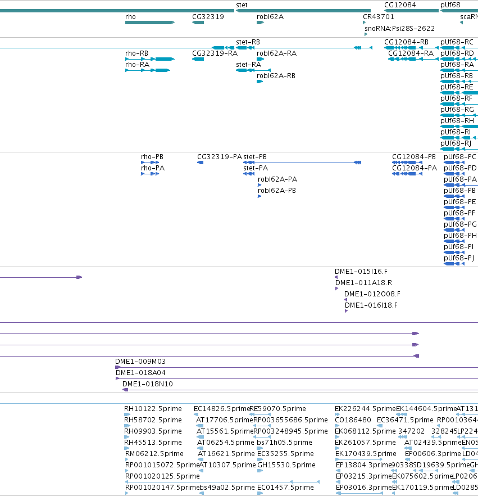
Task: Select the CO186480 EST label
Action: coord(353,420)
